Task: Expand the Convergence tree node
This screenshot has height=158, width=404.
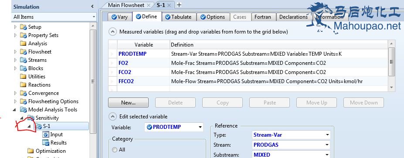Action: pyautogui.click(x=15, y=93)
